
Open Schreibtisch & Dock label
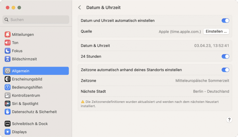tap(30, 124)
